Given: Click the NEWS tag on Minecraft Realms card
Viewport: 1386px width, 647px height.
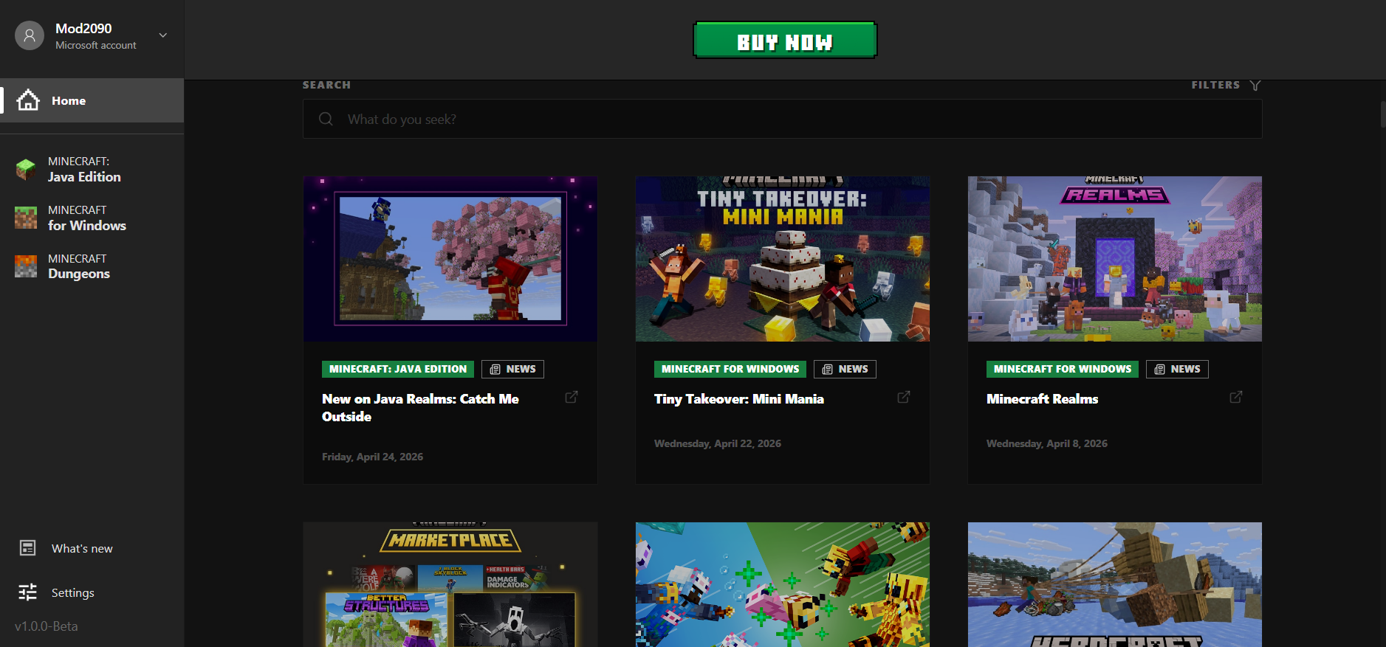Looking at the screenshot, I should click(x=1177, y=369).
